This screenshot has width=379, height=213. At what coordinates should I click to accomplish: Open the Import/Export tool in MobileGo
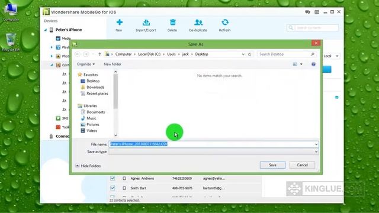click(x=146, y=22)
